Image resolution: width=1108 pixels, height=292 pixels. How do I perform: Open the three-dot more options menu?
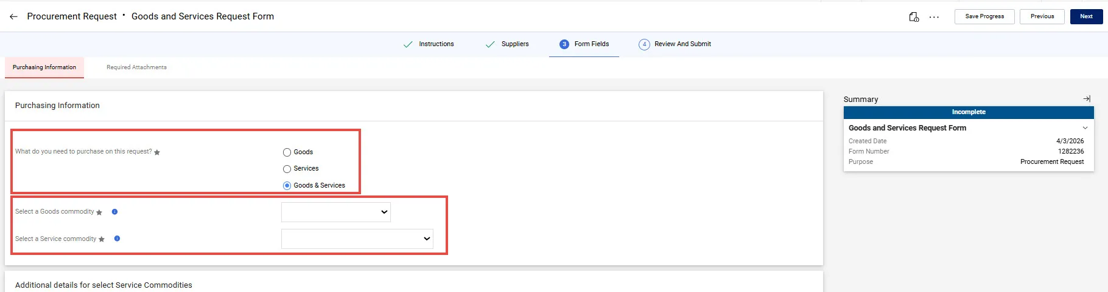(934, 17)
